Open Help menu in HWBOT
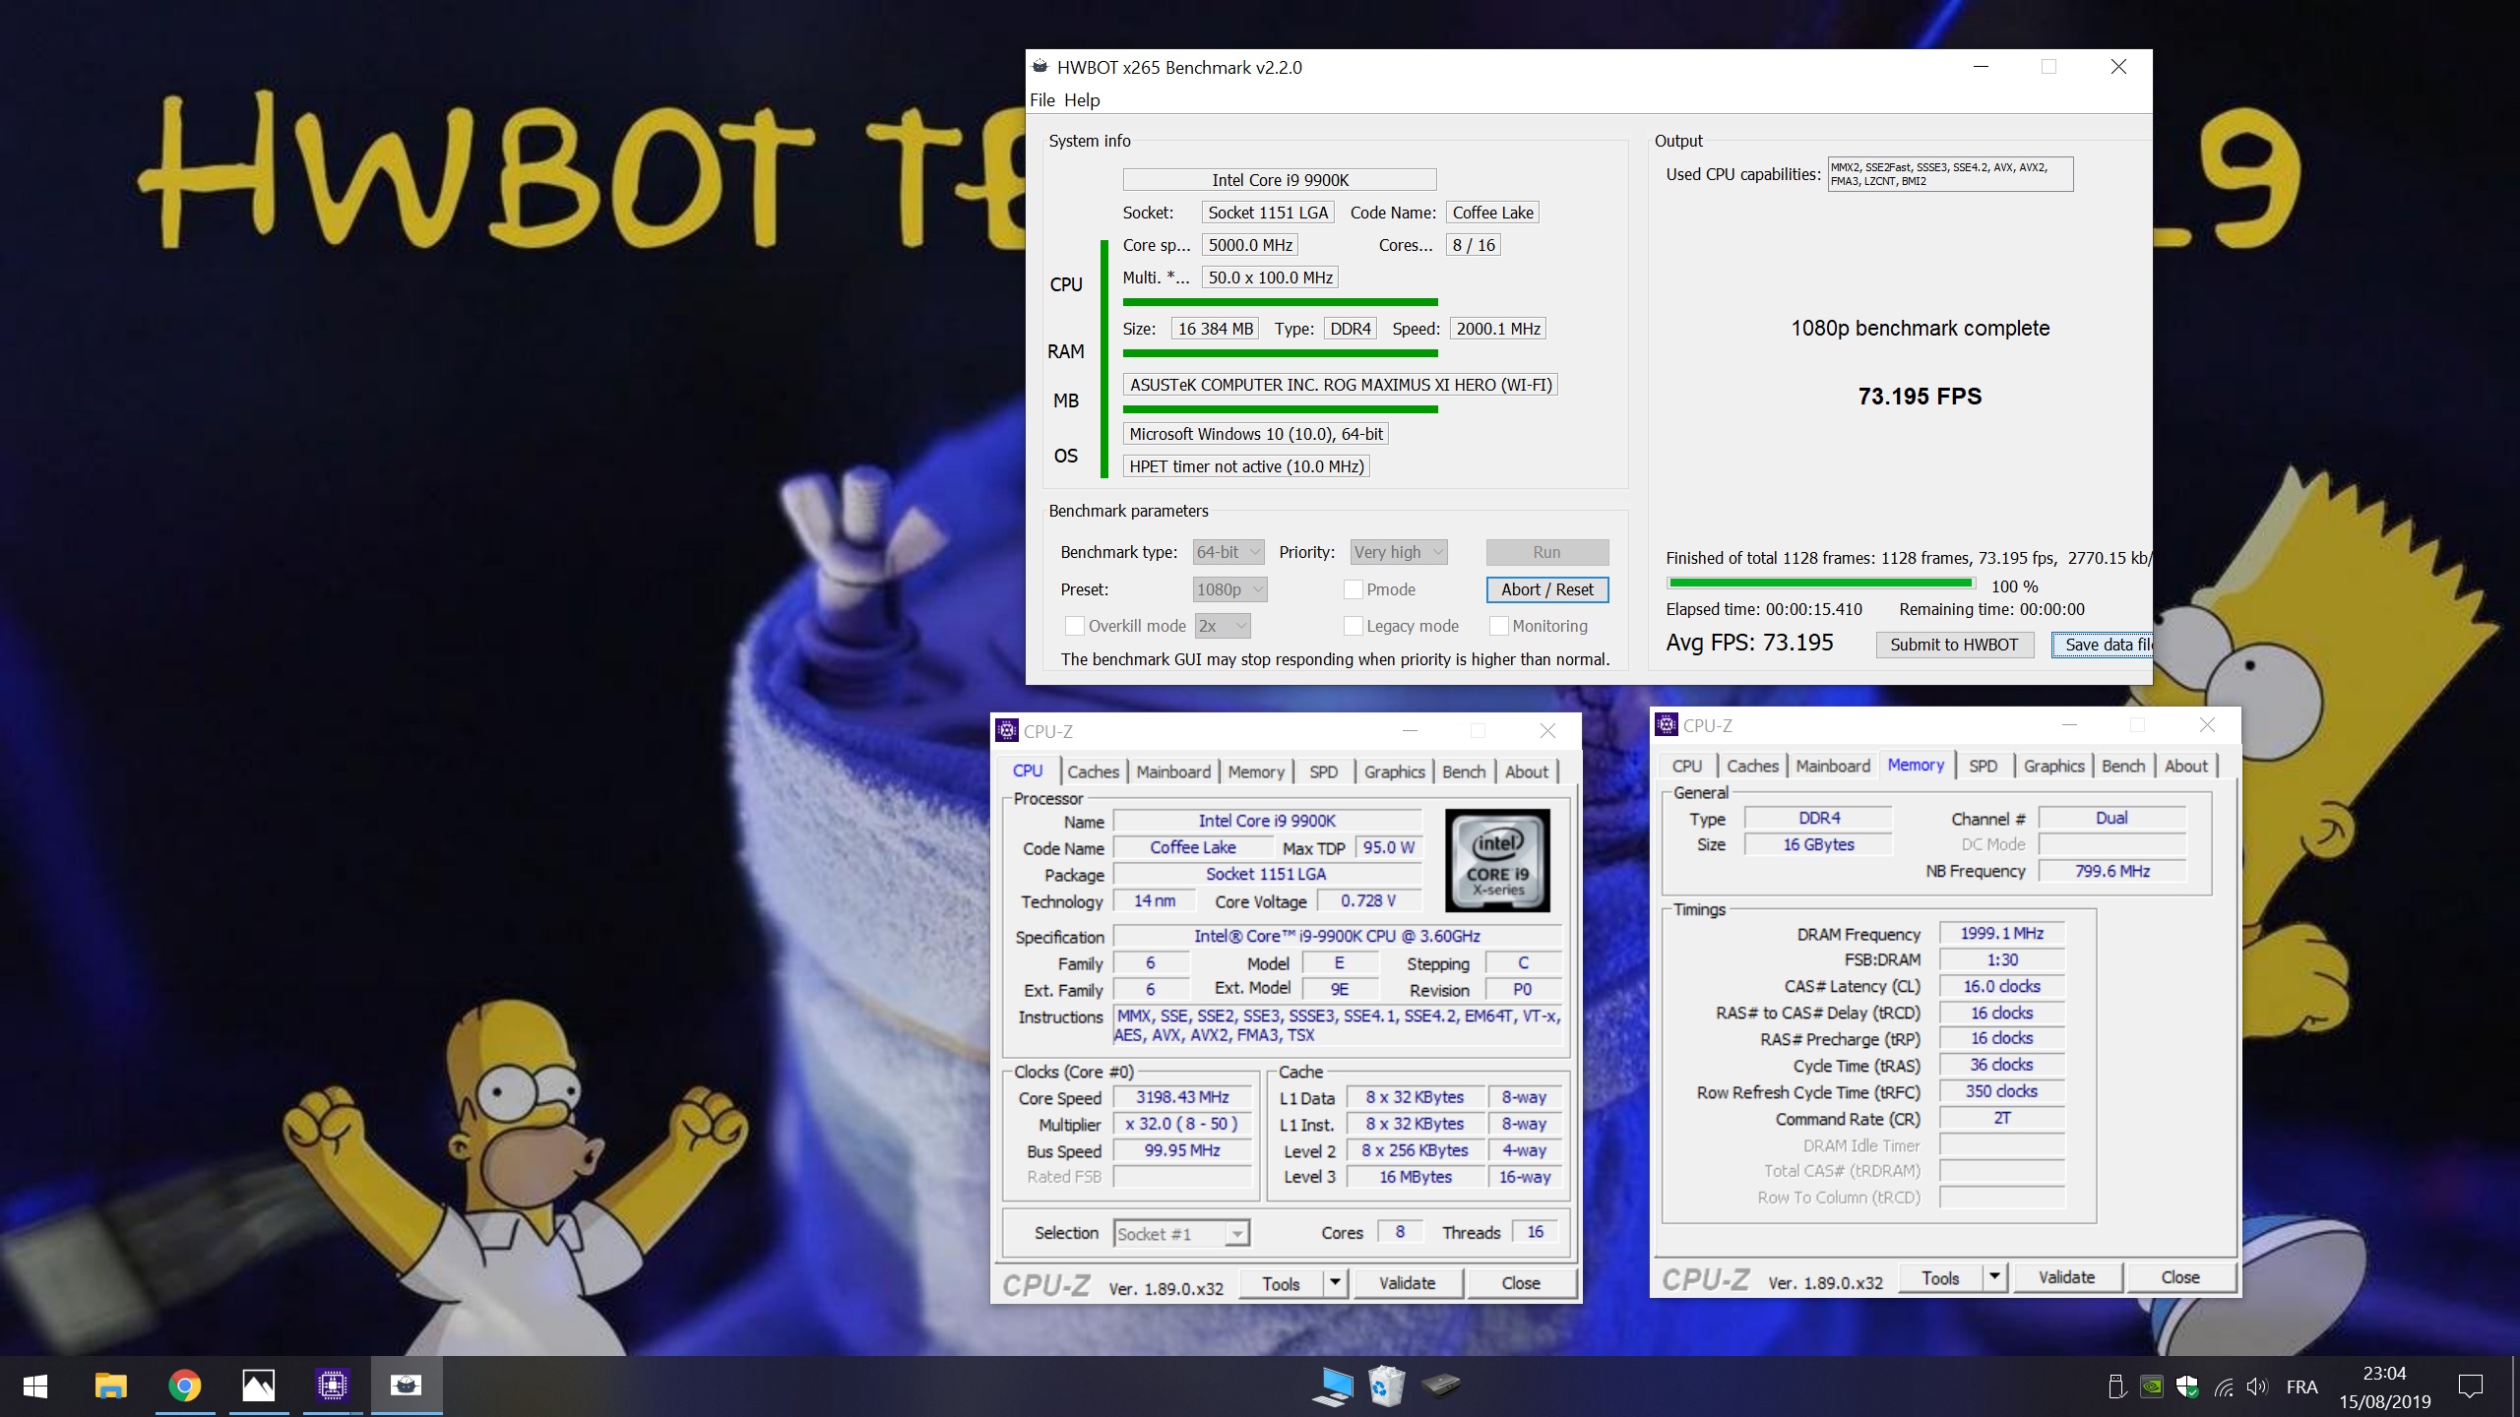 (x=1082, y=99)
